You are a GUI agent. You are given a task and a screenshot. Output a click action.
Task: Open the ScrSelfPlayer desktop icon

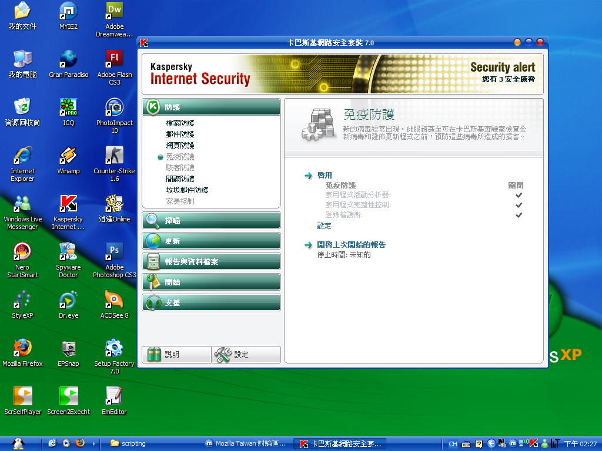pos(22,400)
